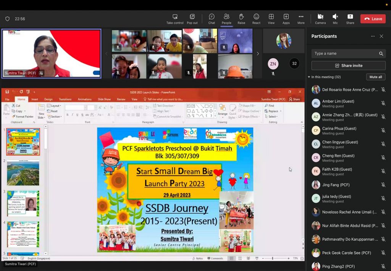Screen dimensions: 391x271
Task: Open PowerPoint File tab
Action: [x=7, y=99]
